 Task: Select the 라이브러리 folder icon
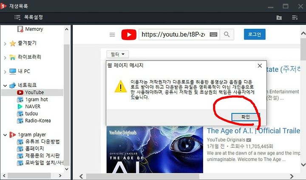[13, 57]
